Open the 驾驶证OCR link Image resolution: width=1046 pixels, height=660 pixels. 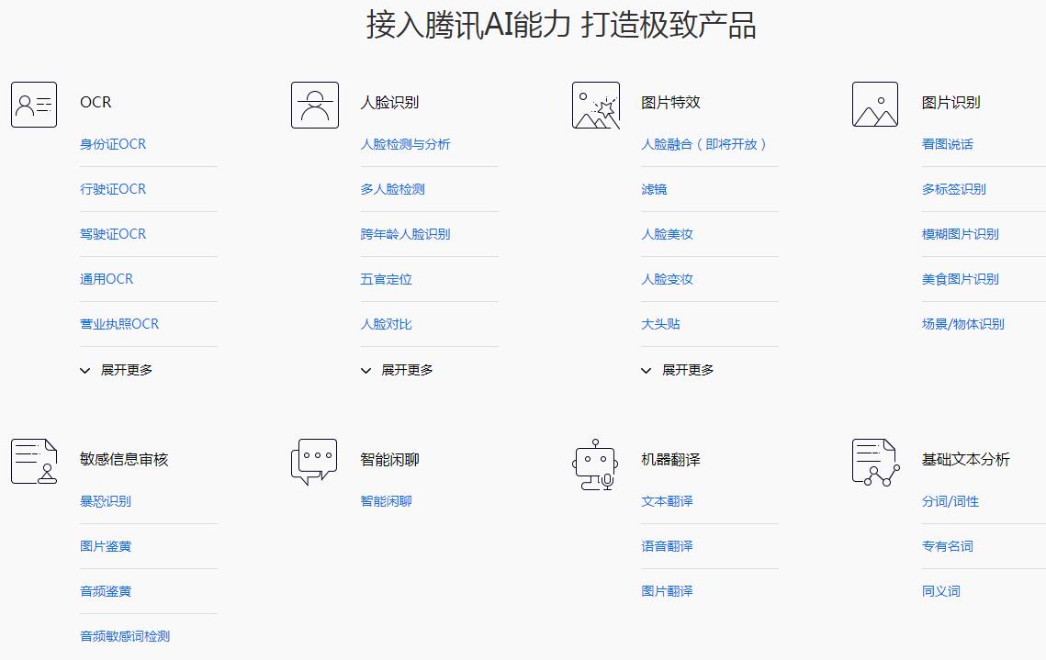[113, 234]
